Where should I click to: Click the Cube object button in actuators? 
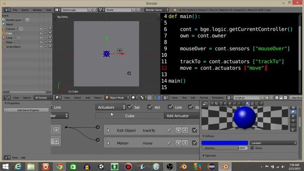click(130, 116)
